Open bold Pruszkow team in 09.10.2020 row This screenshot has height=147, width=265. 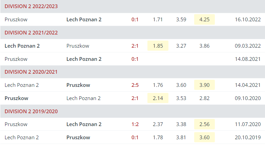click(x=16, y=98)
